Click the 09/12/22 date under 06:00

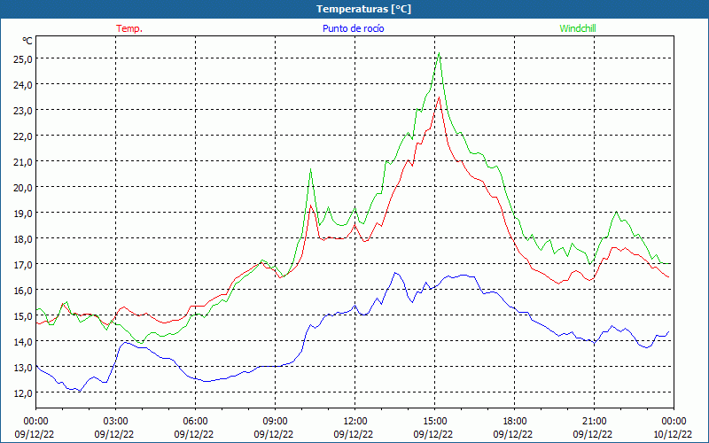pos(194,434)
